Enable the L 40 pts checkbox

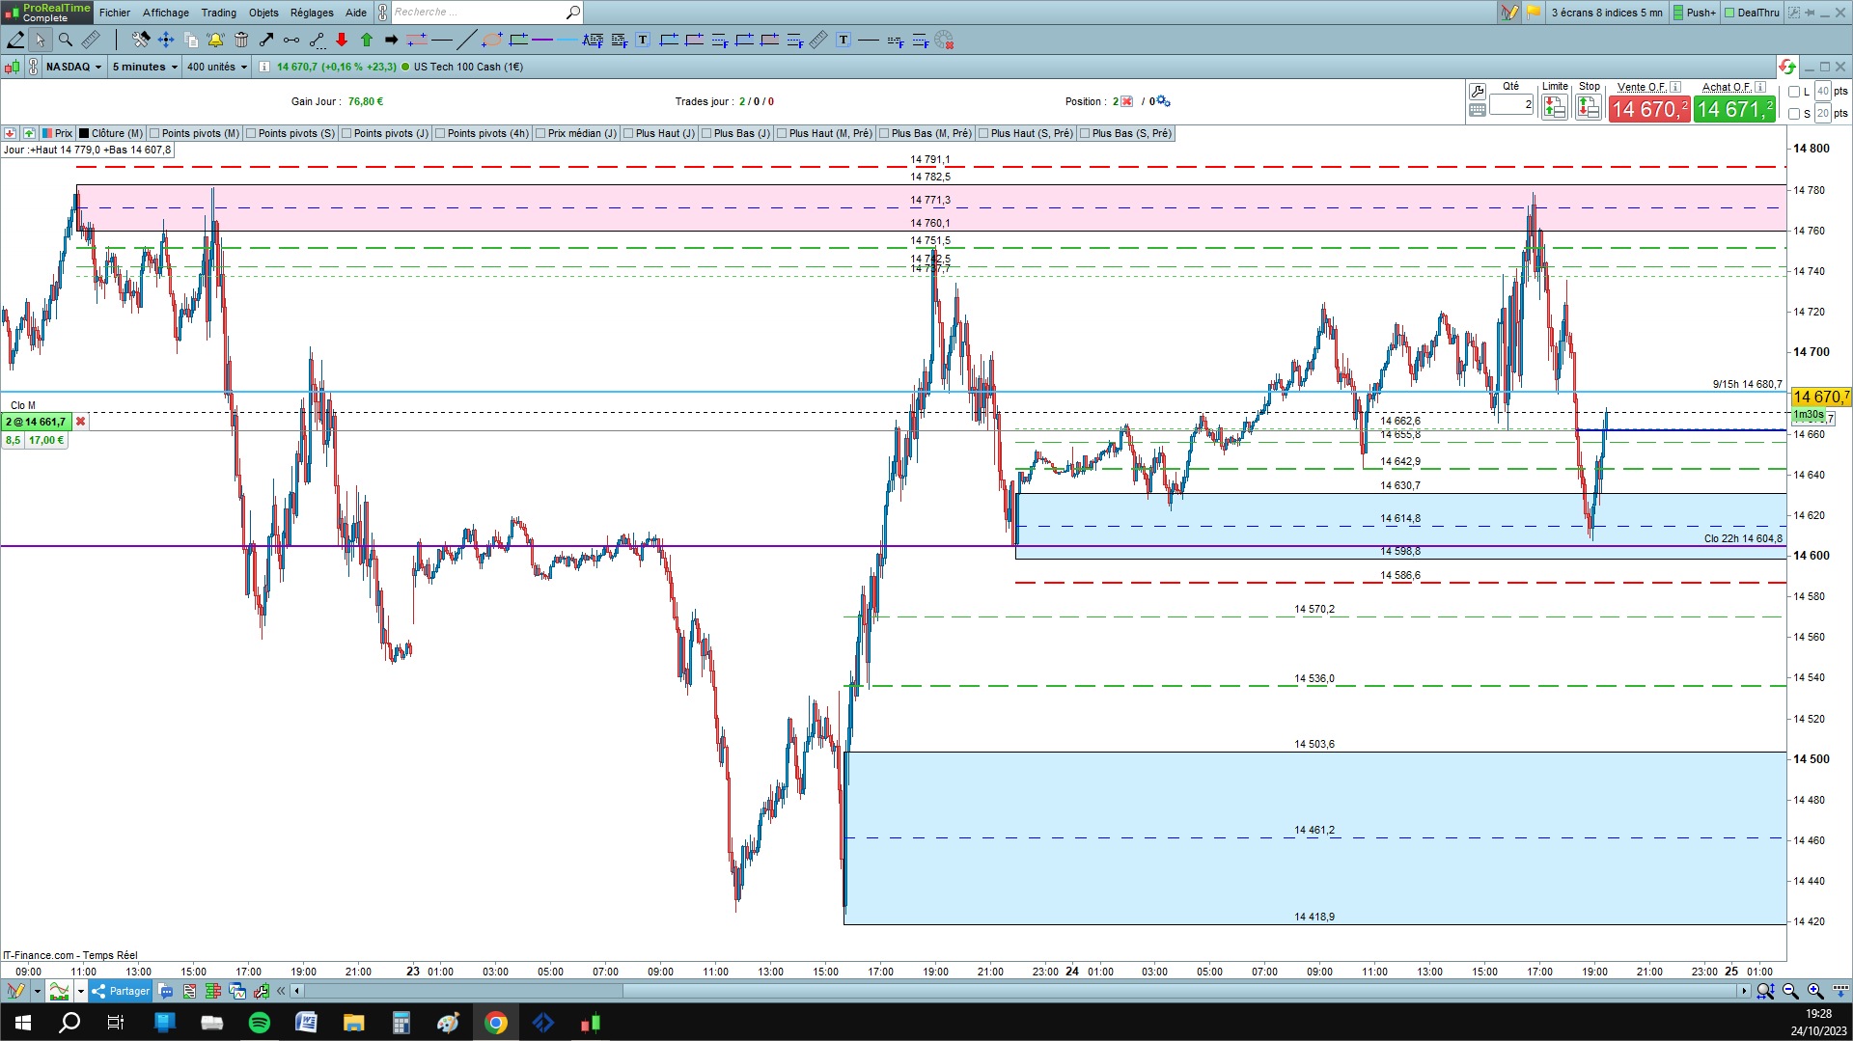(1794, 92)
